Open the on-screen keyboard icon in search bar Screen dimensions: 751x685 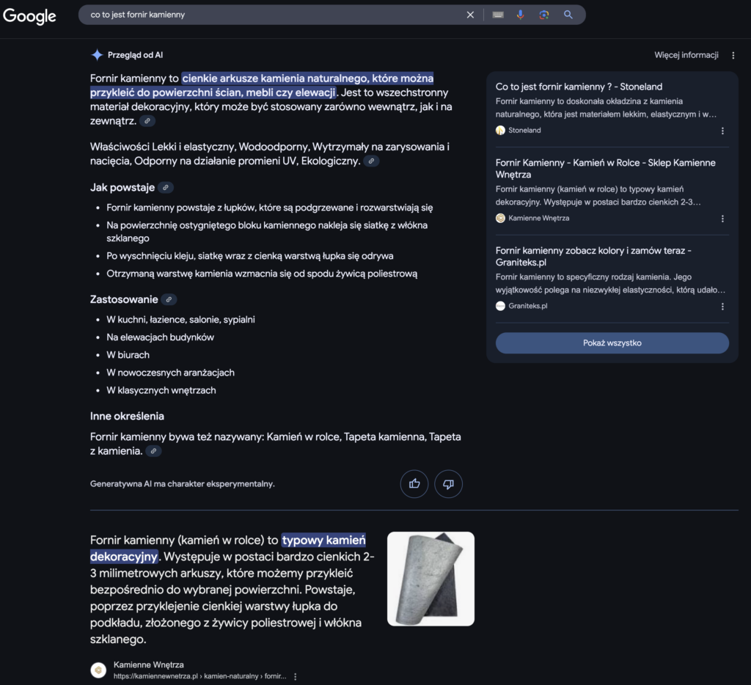click(498, 14)
